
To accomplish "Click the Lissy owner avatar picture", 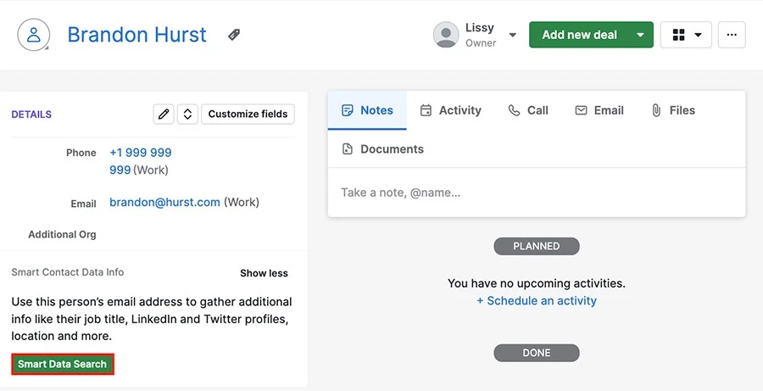I will [446, 35].
